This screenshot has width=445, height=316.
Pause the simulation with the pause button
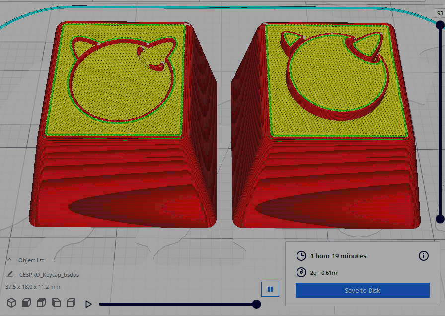coord(270,289)
